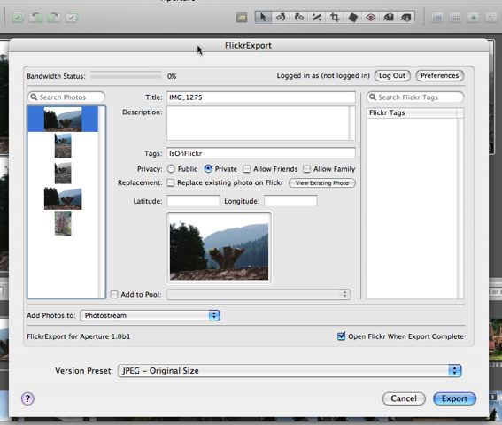Viewport: 502px width, 425px height.
Task: Uncheck Open Flickr When Export Complete
Action: pos(341,336)
